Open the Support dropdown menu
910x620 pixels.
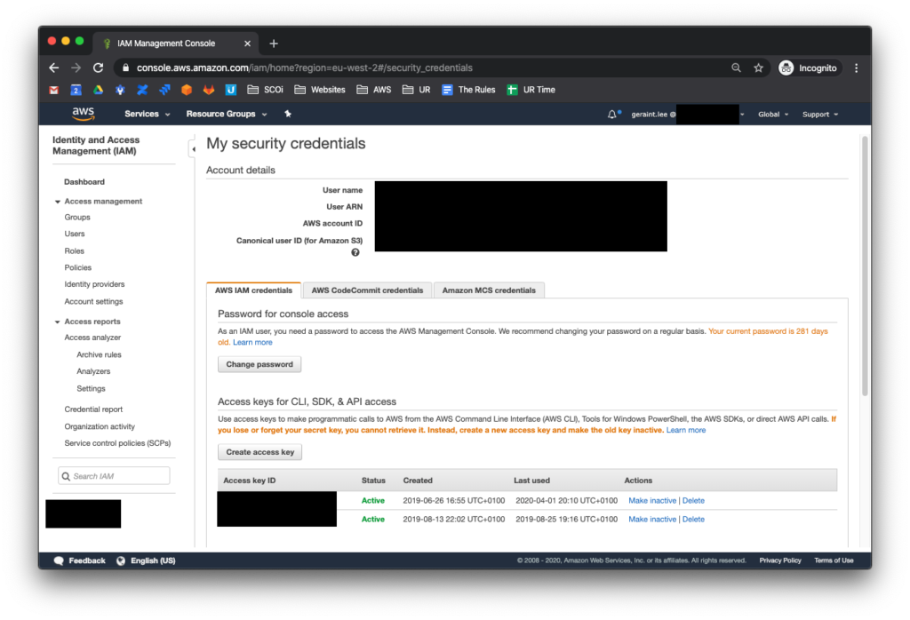coord(820,115)
